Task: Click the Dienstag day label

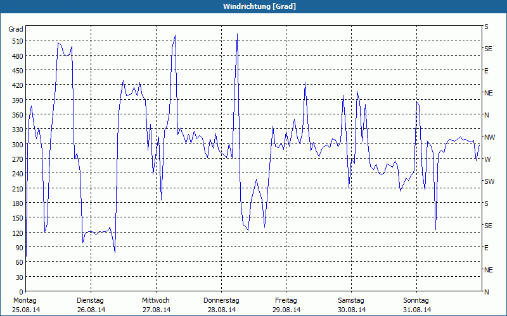Action: click(x=90, y=301)
